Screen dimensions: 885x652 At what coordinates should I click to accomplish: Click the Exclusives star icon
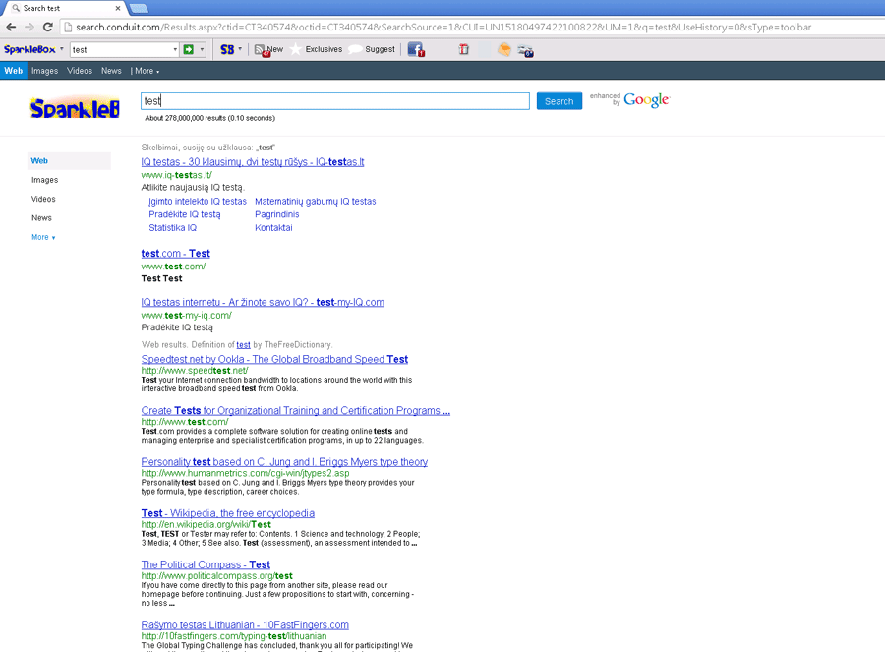click(296, 49)
